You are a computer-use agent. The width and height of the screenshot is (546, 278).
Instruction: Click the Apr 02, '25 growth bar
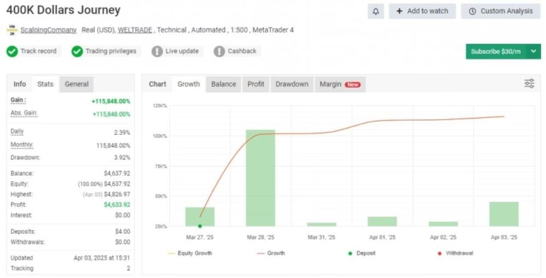coord(443,224)
